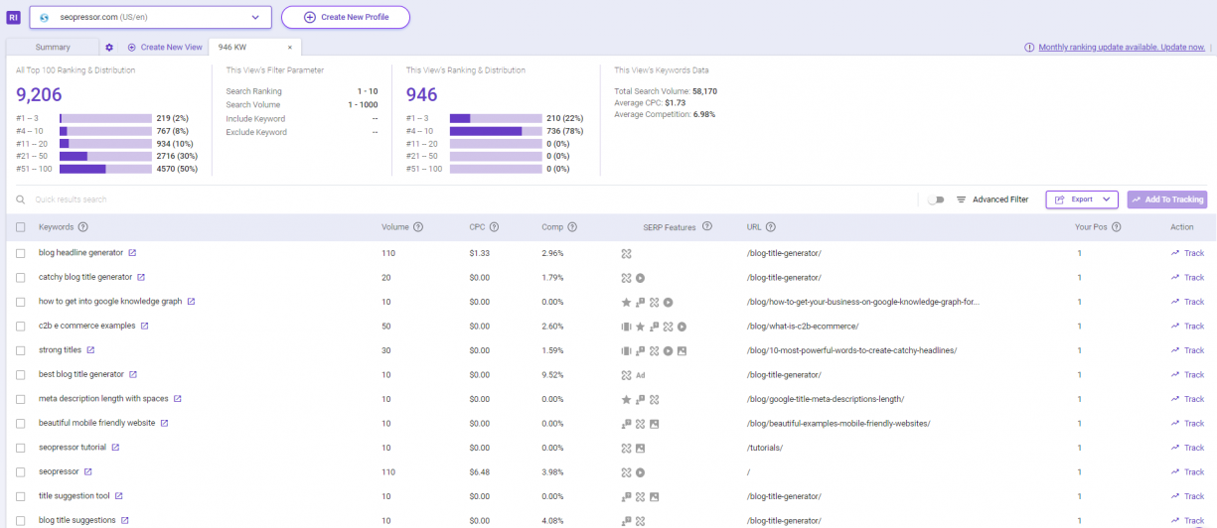The image size is (1217, 528).
Task: Open the view settings gear icon
Action: click(109, 47)
